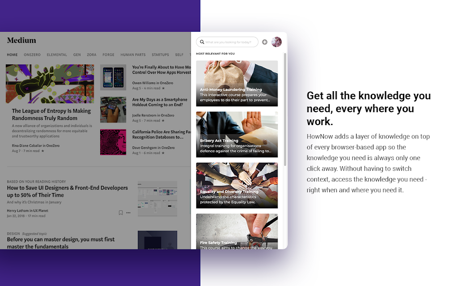Select the ONEZERO tab
The height and width of the screenshot is (286, 458).
pos(32,55)
